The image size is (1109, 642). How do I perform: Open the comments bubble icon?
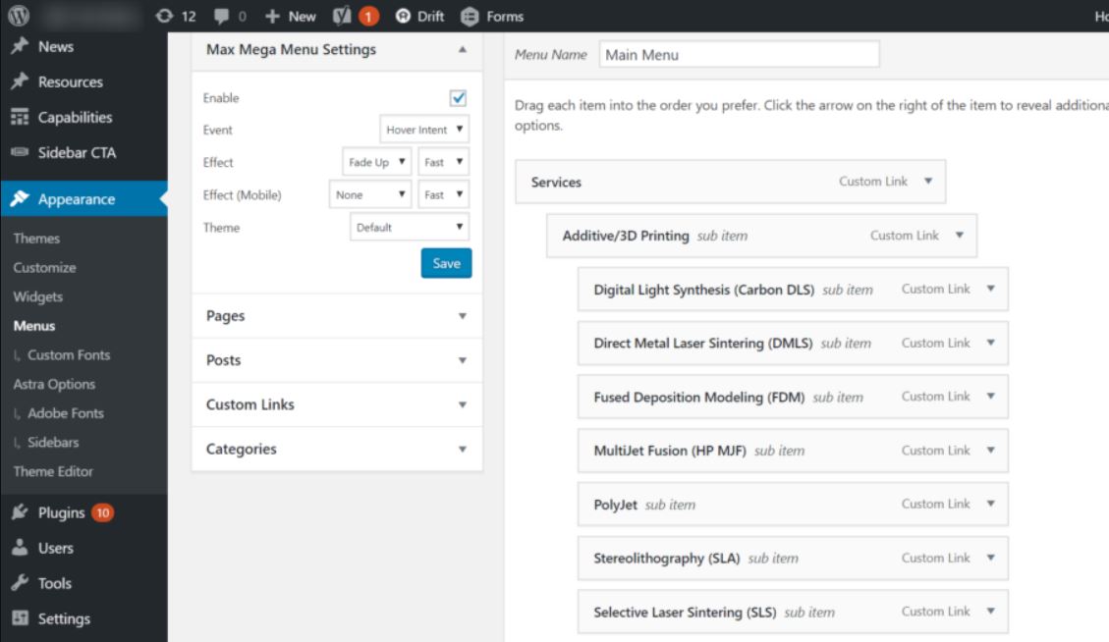pos(221,17)
